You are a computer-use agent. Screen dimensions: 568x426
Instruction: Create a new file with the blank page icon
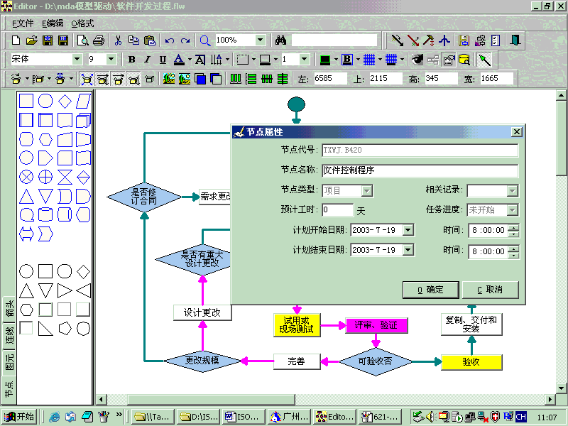pos(16,40)
